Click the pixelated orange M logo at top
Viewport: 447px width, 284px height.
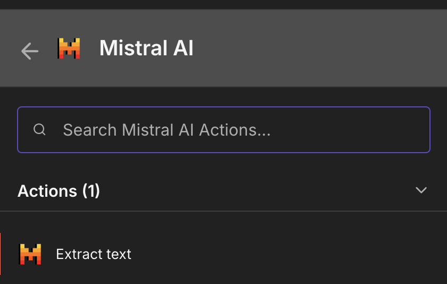click(69, 49)
